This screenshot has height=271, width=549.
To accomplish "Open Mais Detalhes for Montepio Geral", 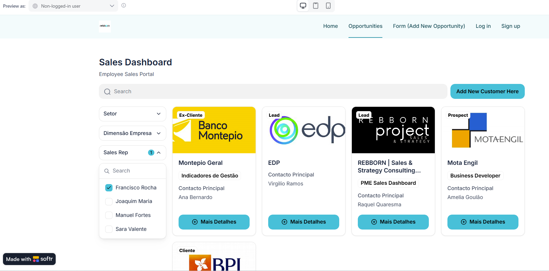I will [x=214, y=222].
